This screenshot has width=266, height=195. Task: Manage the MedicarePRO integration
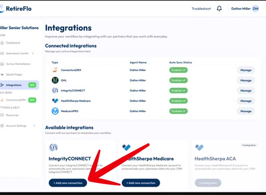pos(246,111)
